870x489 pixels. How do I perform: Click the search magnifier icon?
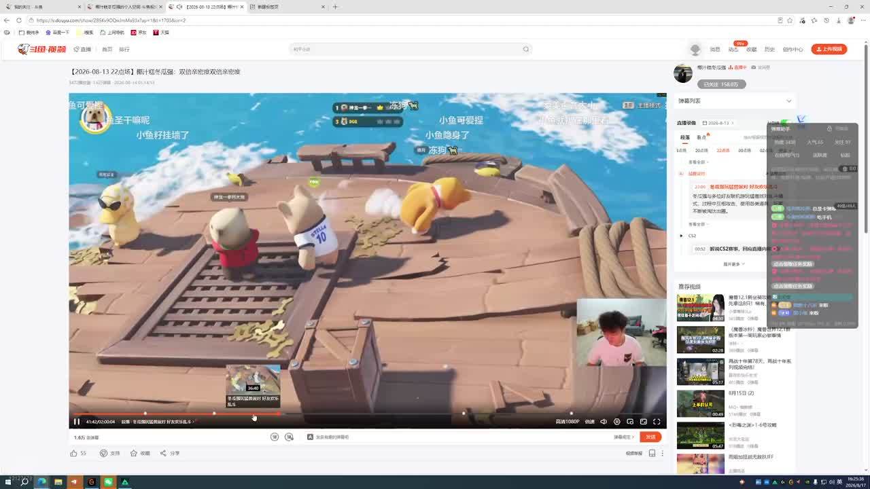[525, 49]
